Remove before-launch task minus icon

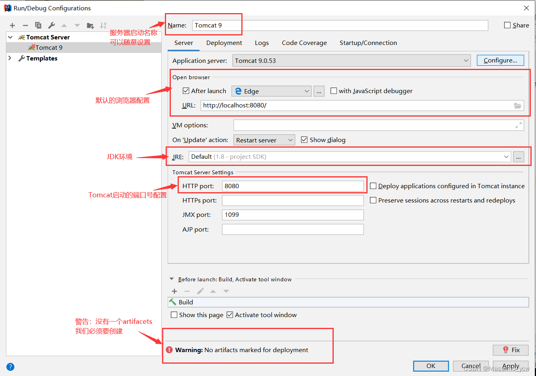click(x=187, y=291)
